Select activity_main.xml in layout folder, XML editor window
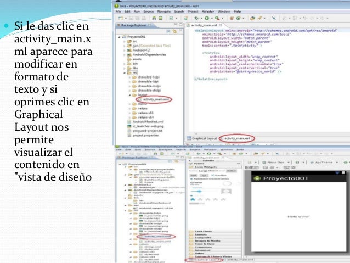The width and height of the screenshot is (350, 263). coord(155,99)
